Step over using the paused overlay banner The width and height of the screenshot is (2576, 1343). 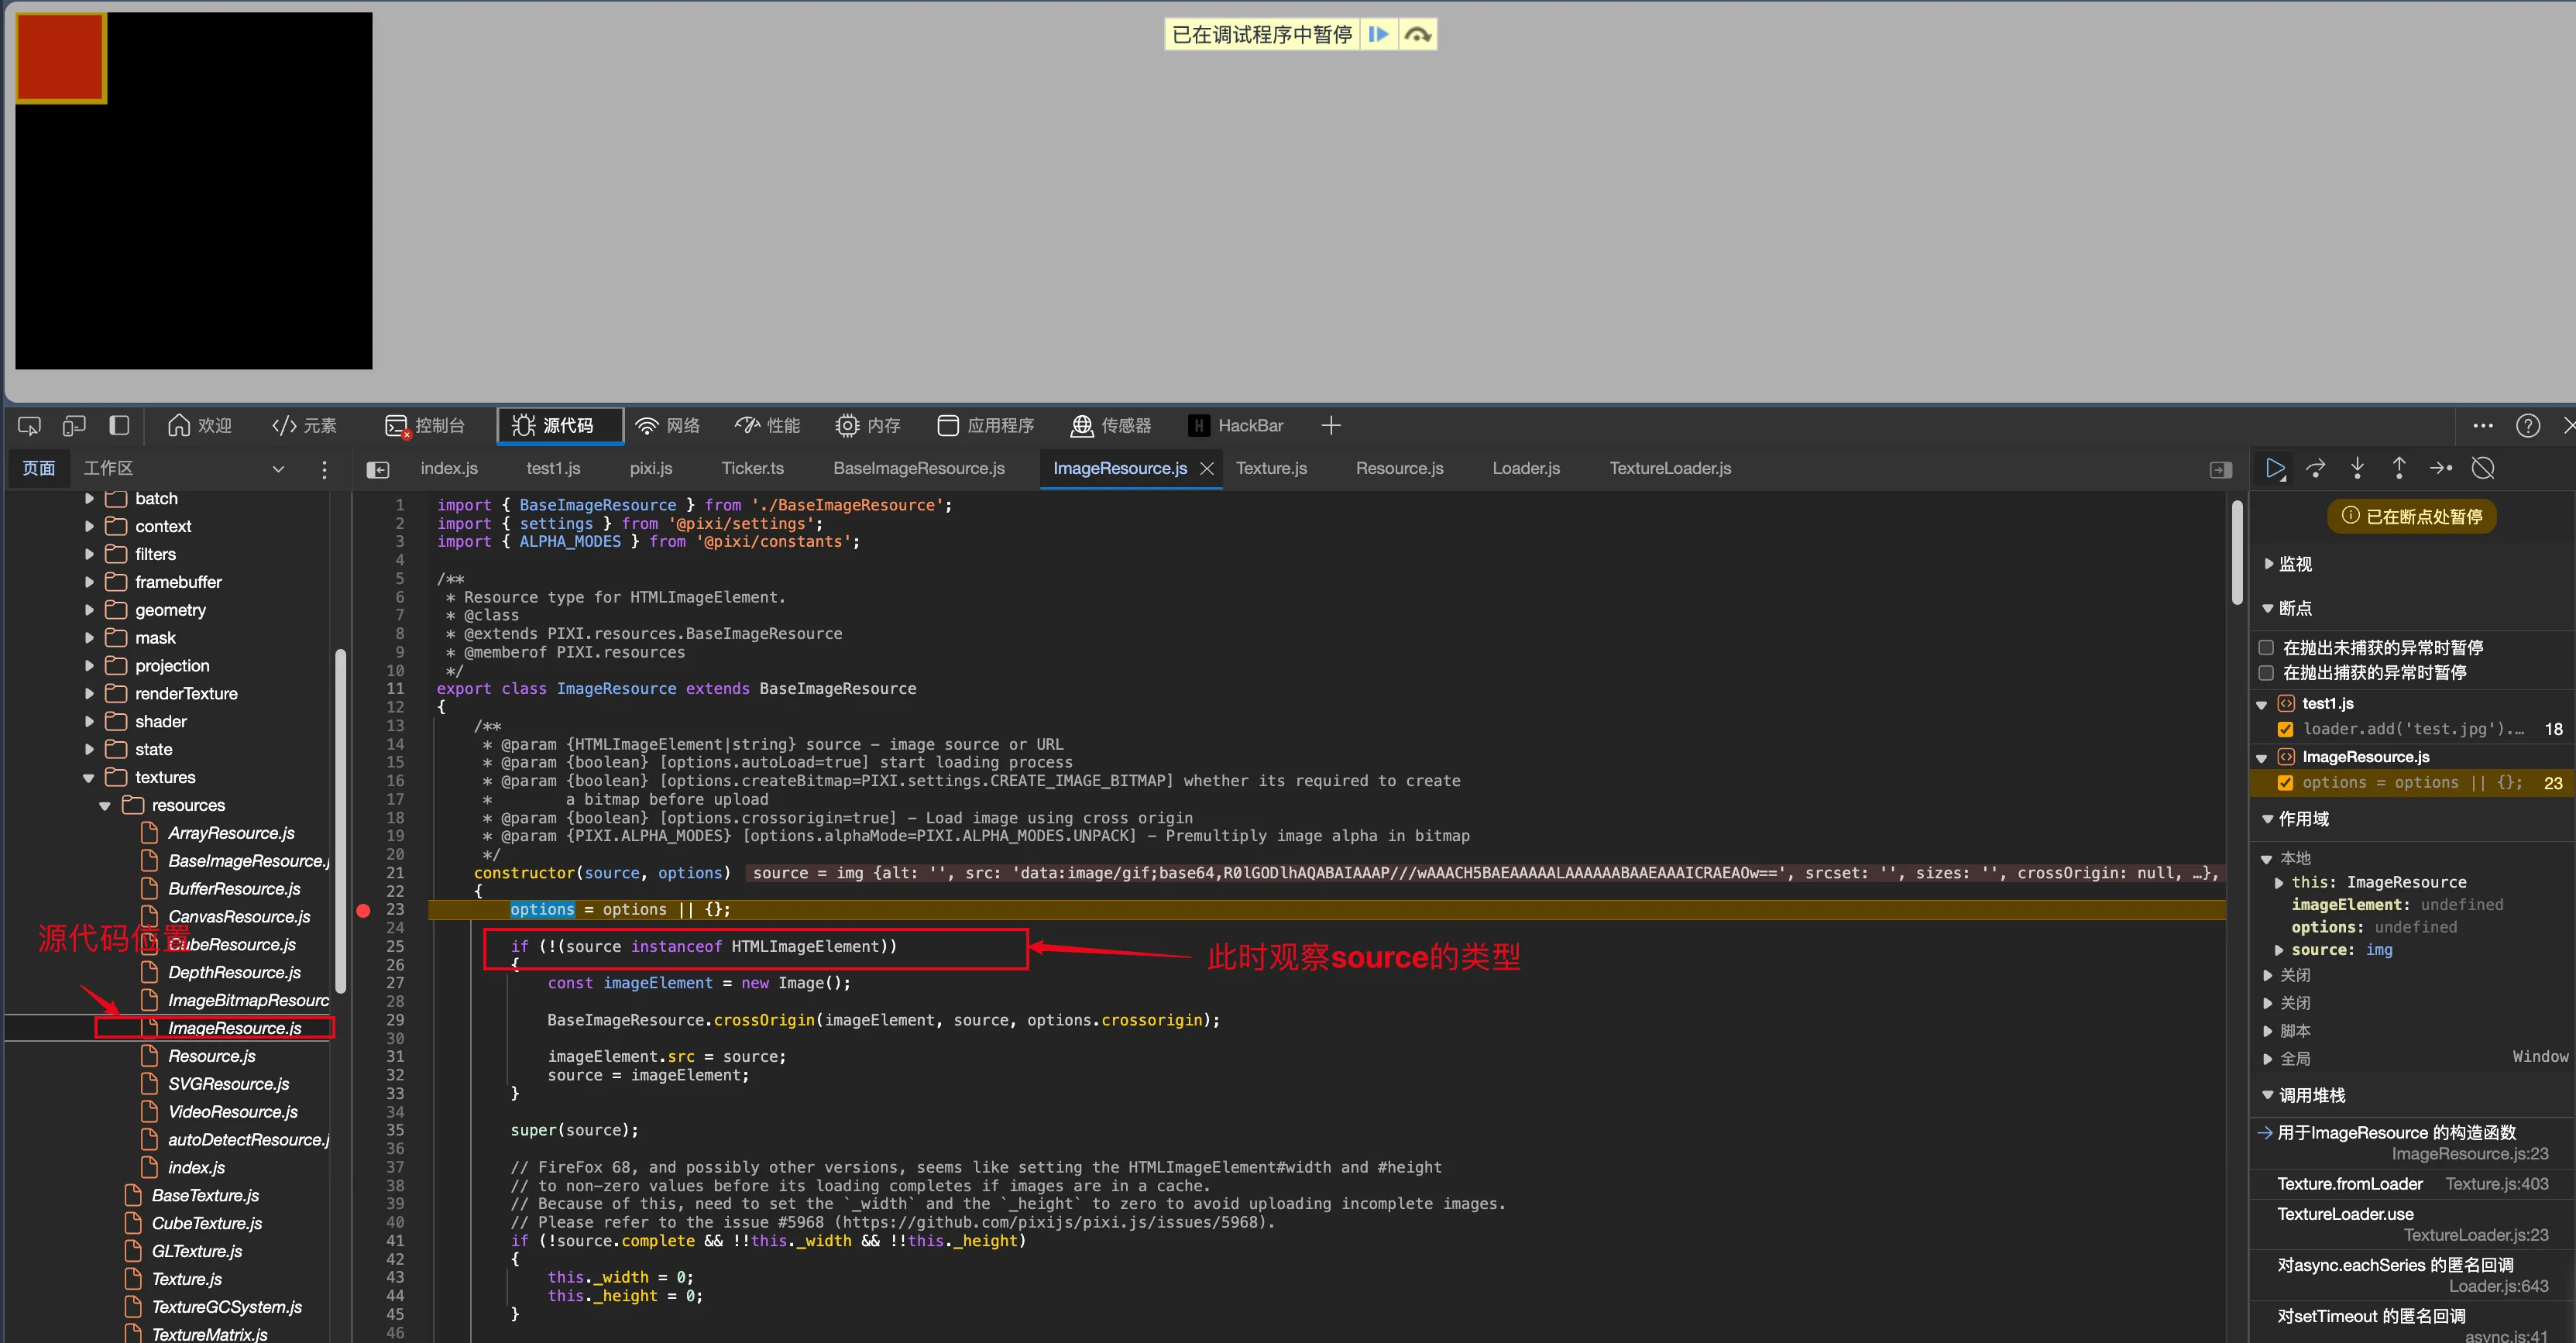click(1417, 35)
